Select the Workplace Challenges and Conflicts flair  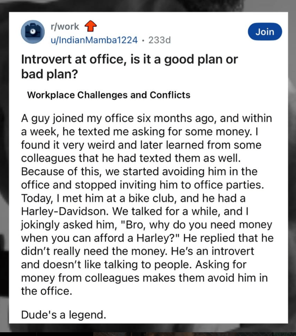pos(109,95)
